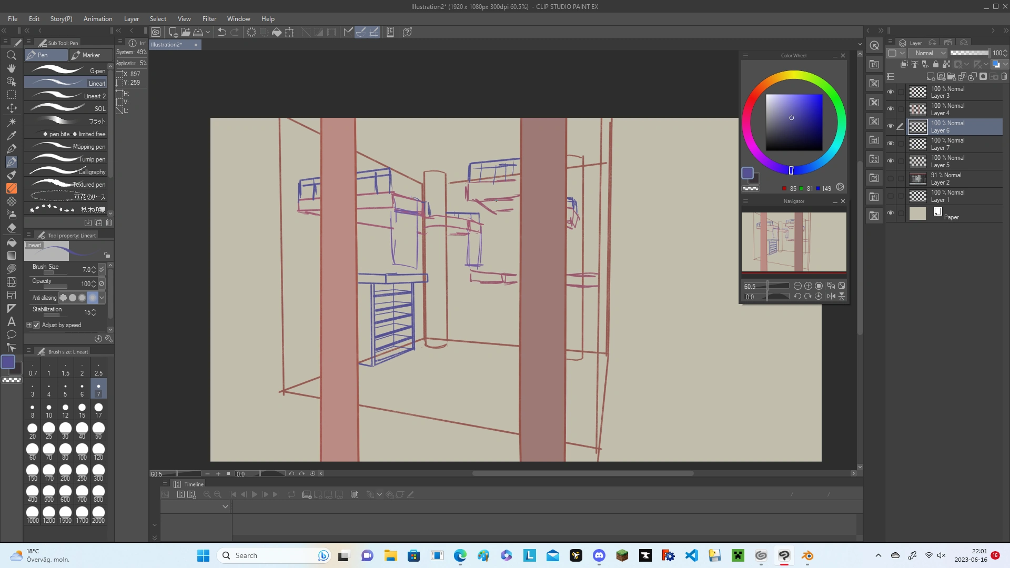1010x568 pixels.
Task: Click the hue ring of the Color Wheel
Action: point(794,76)
